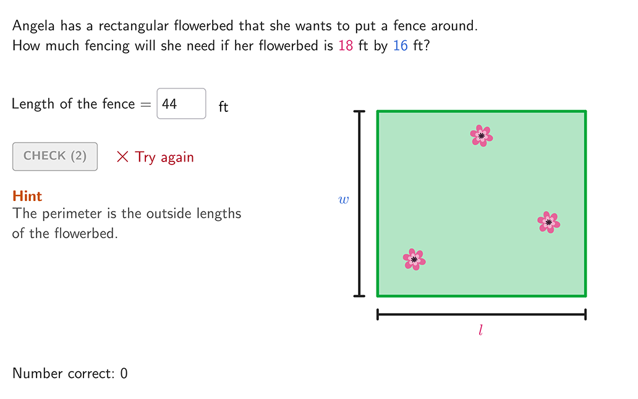
Task: Click inside the green flowerbed rectangle center
Action: click(x=482, y=204)
